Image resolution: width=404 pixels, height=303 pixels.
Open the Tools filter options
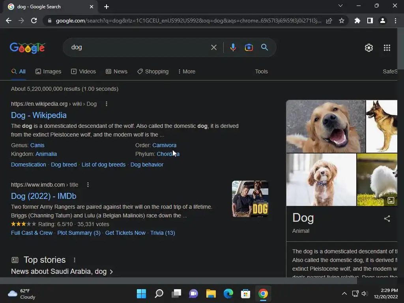click(261, 71)
